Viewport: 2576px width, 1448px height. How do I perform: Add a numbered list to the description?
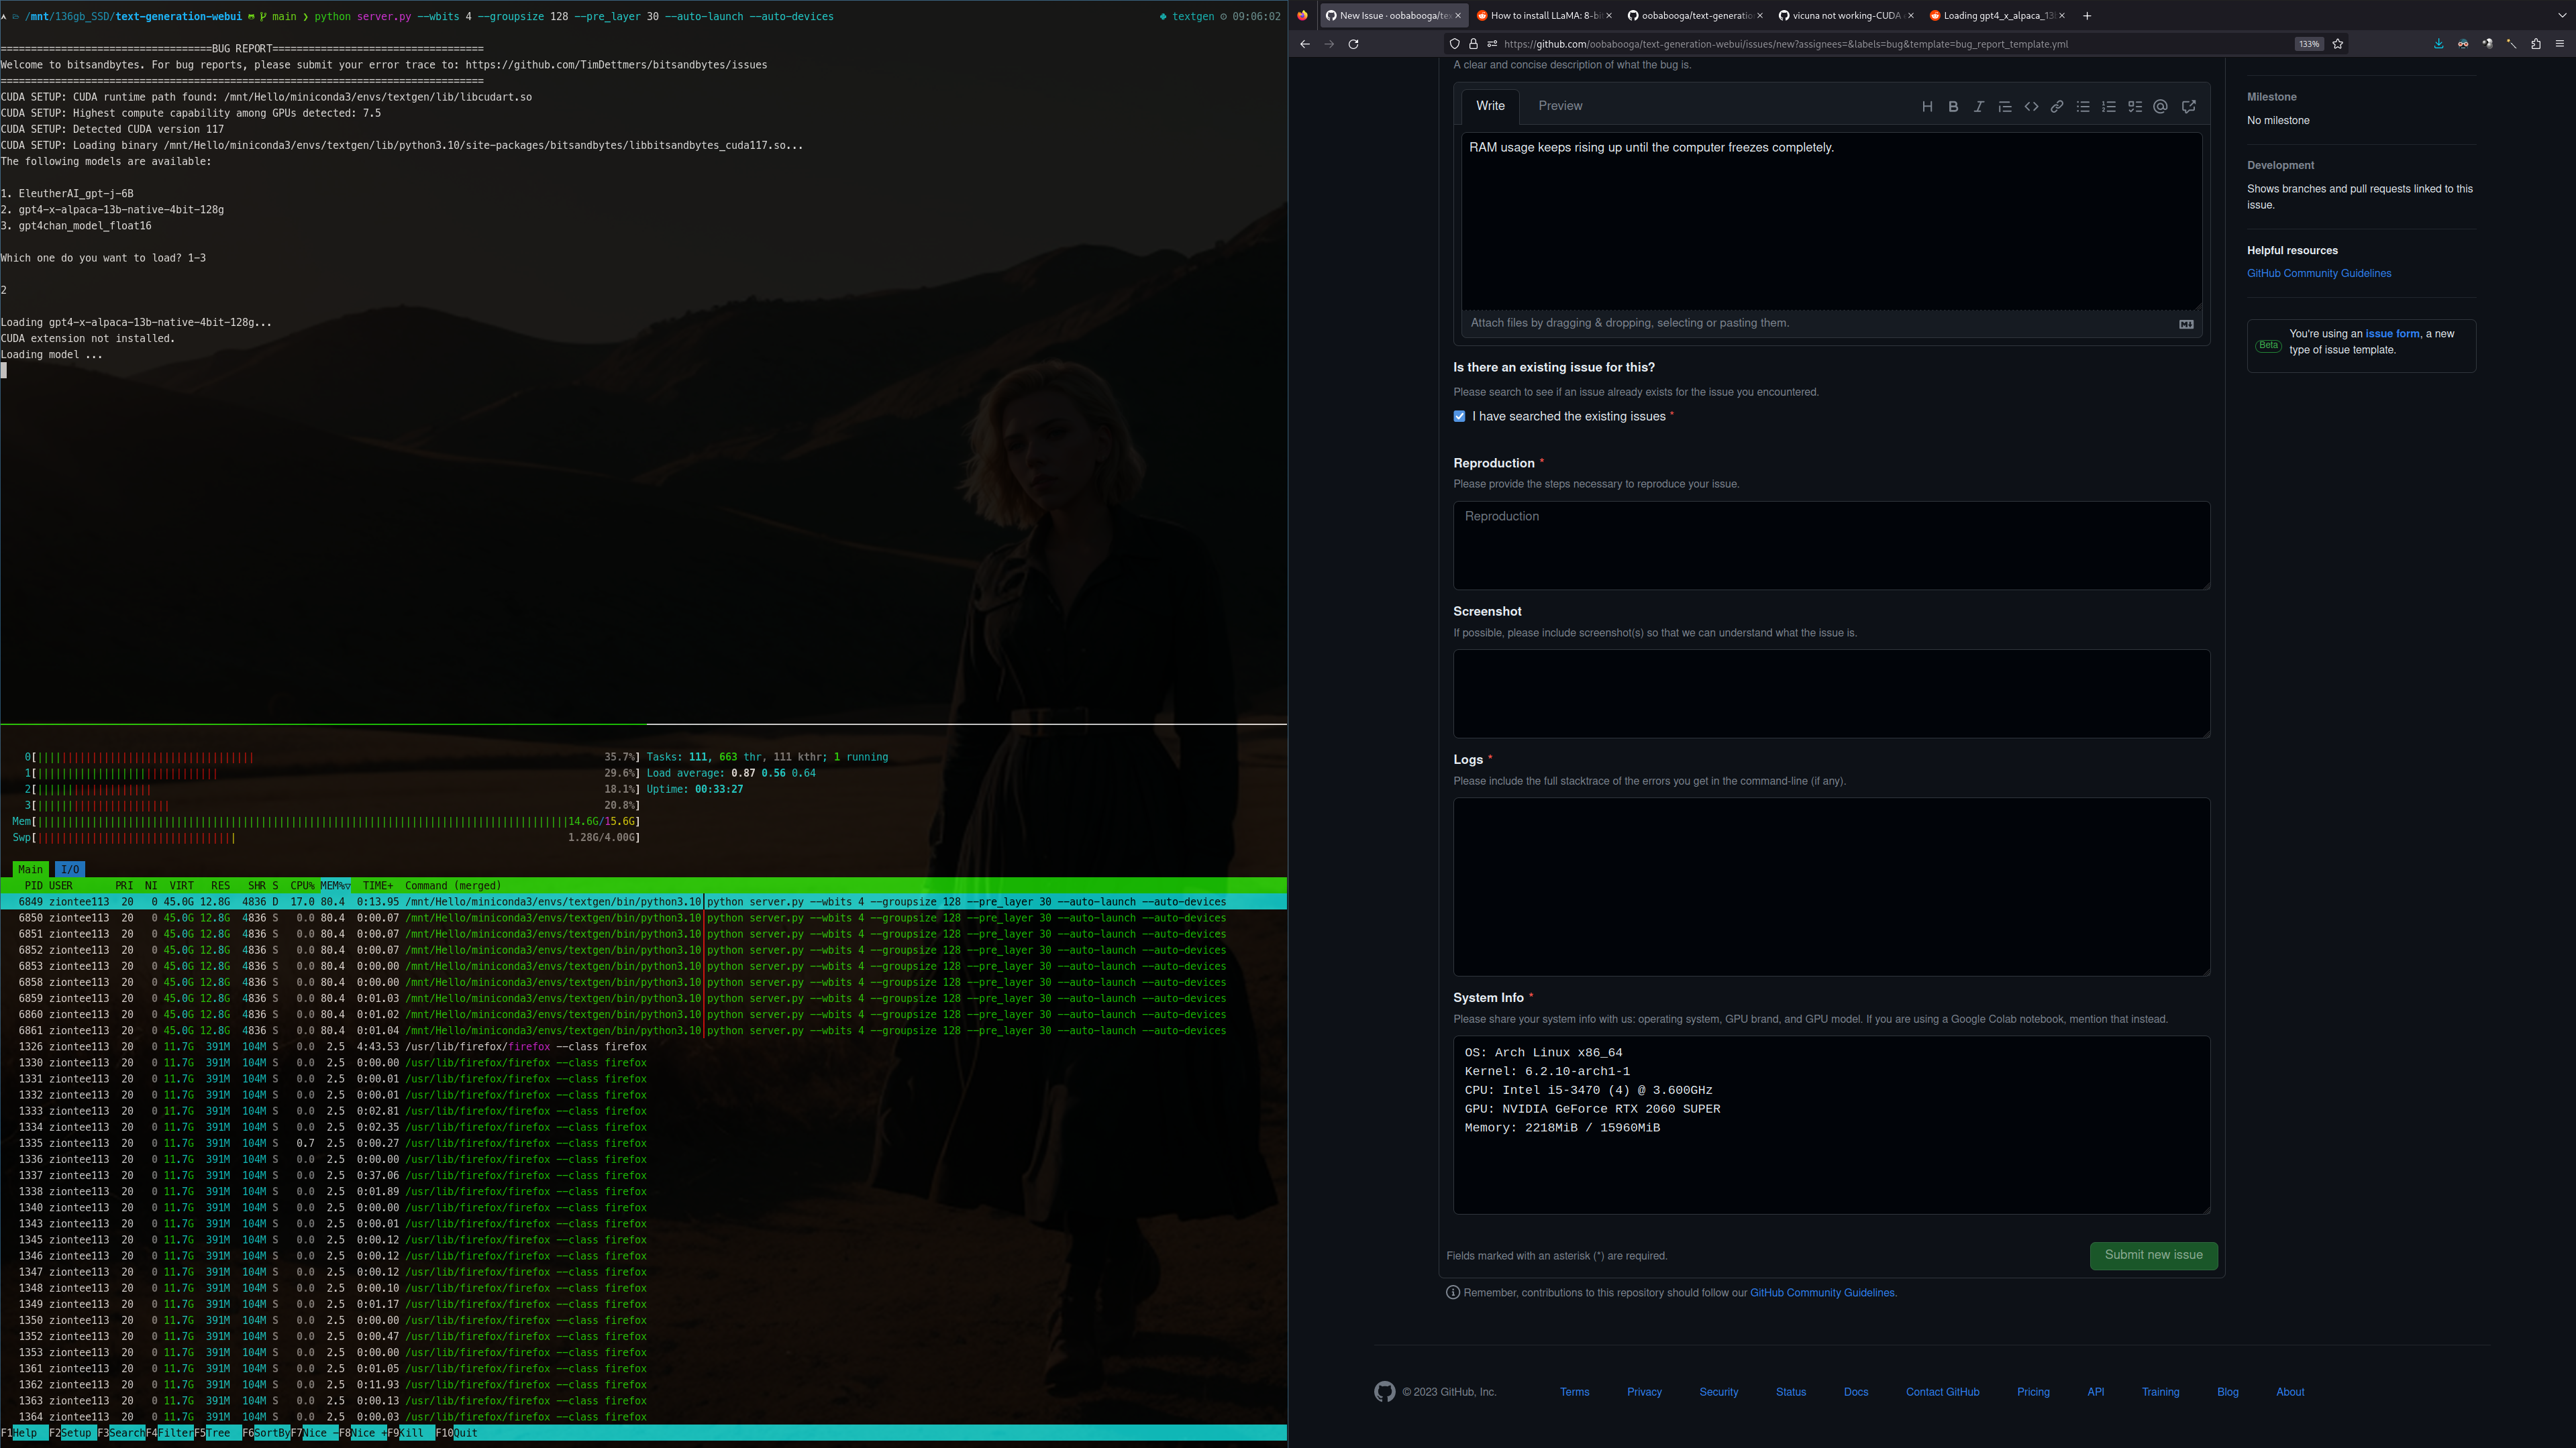[2109, 106]
